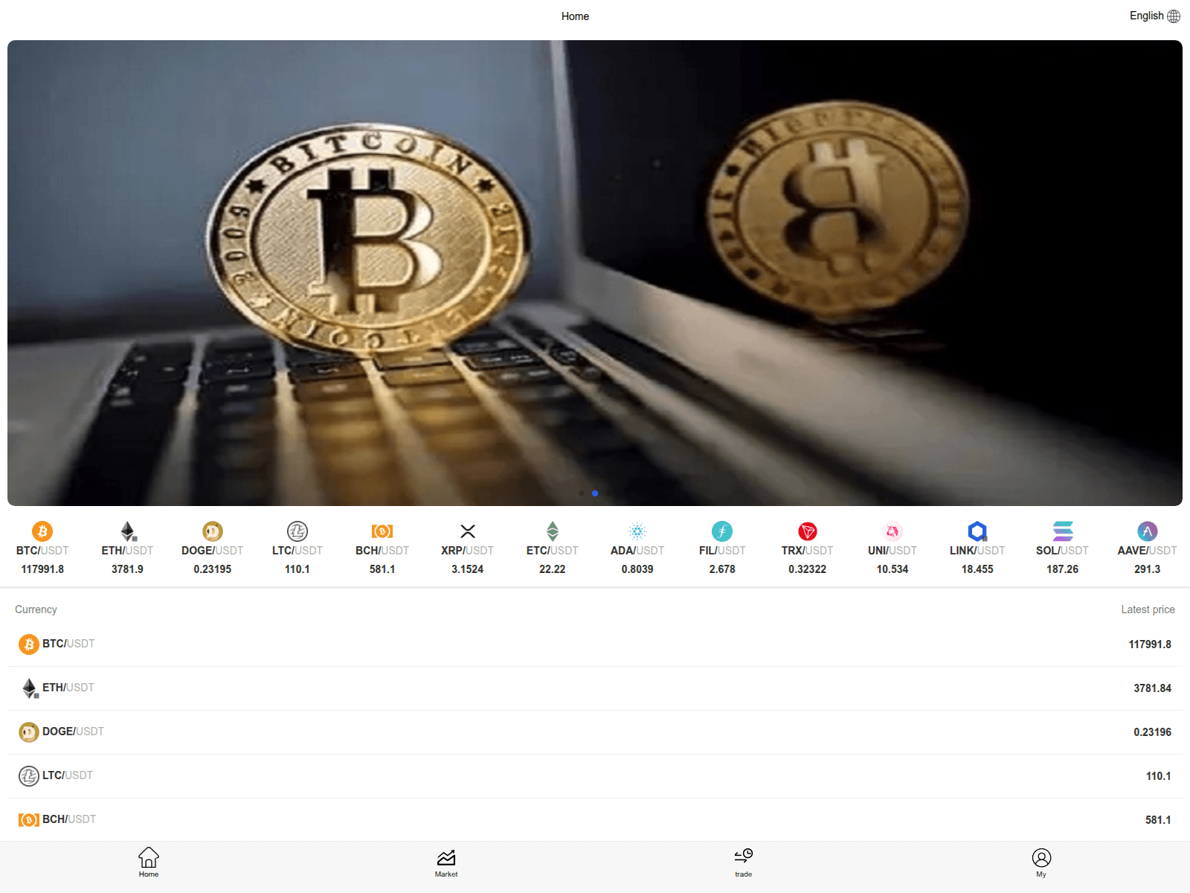Viewport: 1190px width, 893px height.
Task: Click the Latest price column header
Action: tap(1148, 609)
